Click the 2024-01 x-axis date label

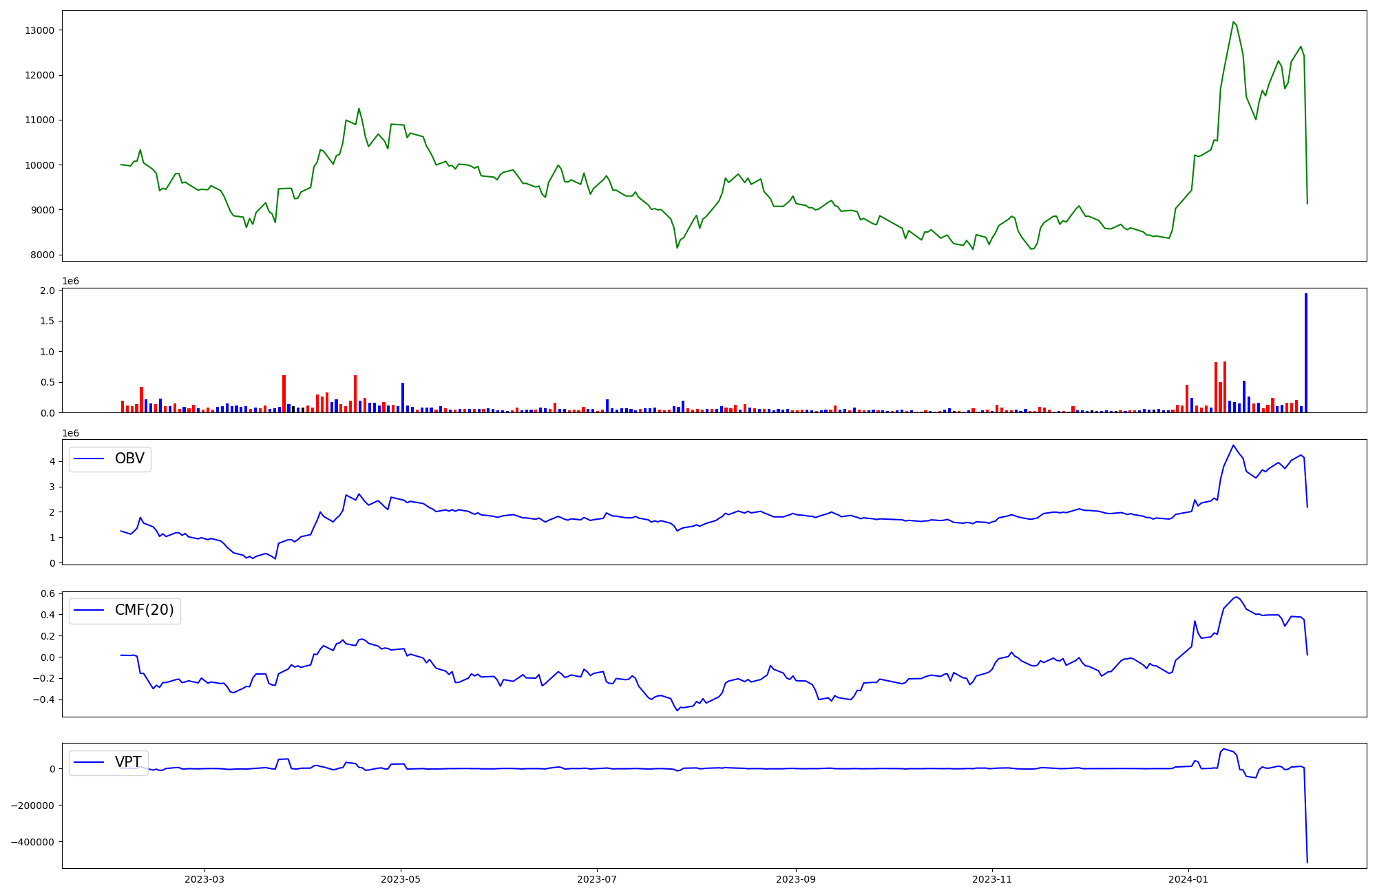[1188, 879]
